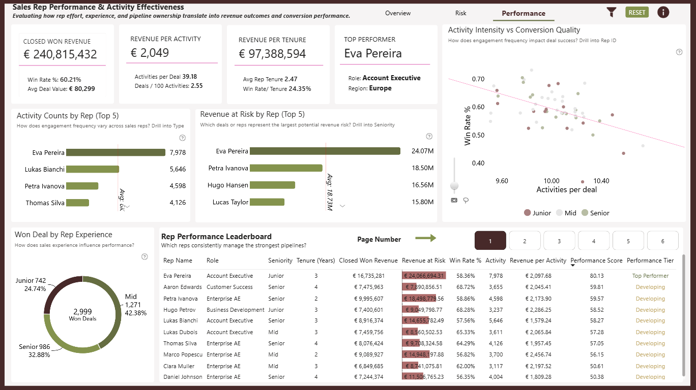The width and height of the screenshot is (696, 390).
Task: Select Eva Pereira bar in Activity Counts chart
Action: coord(116,152)
